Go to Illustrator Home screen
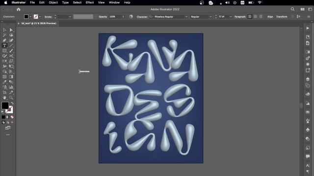Image resolution: width=314 pixels, height=176 pixels. tap(19, 9)
